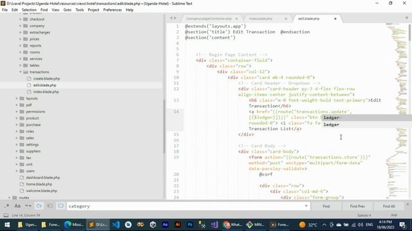Click unsaved dot on edit.blade.php tab
Image resolution: width=412 pixels, height=231 pixels.
coord(335,19)
